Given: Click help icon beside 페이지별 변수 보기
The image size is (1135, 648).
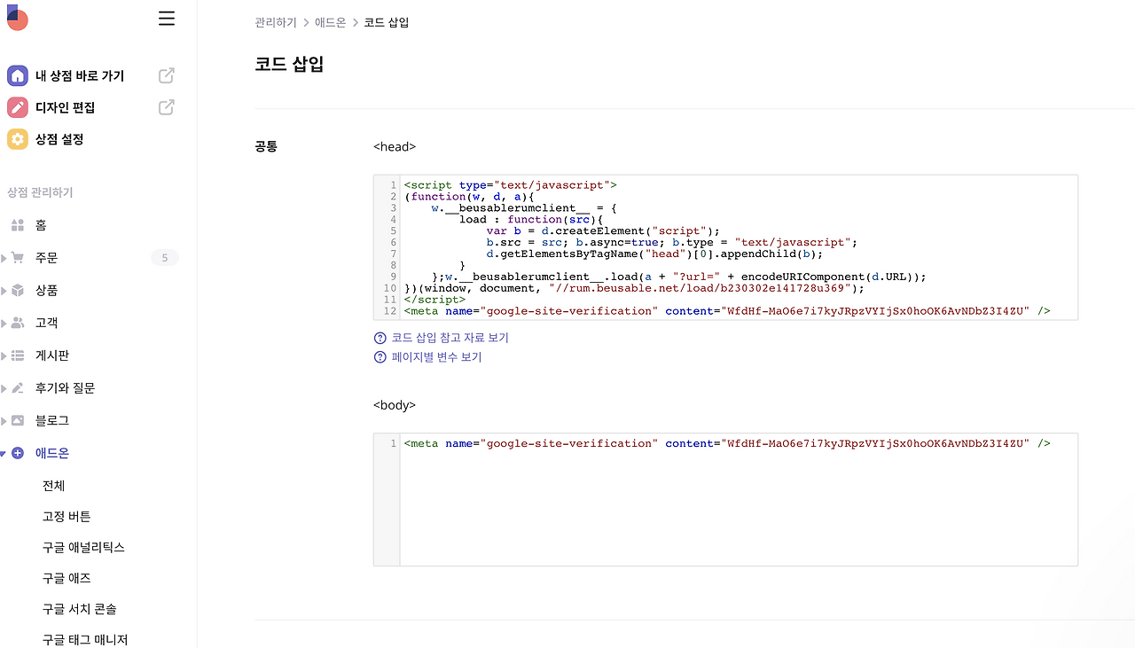Looking at the screenshot, I should click(x=380, y=357).
